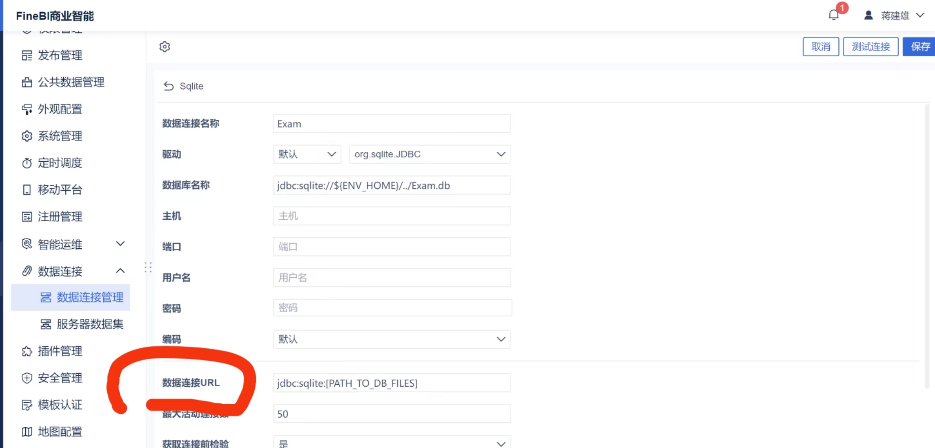The image size is (935, 448).
Task: Click the 智能运维 icon
Action: [27, 244]
